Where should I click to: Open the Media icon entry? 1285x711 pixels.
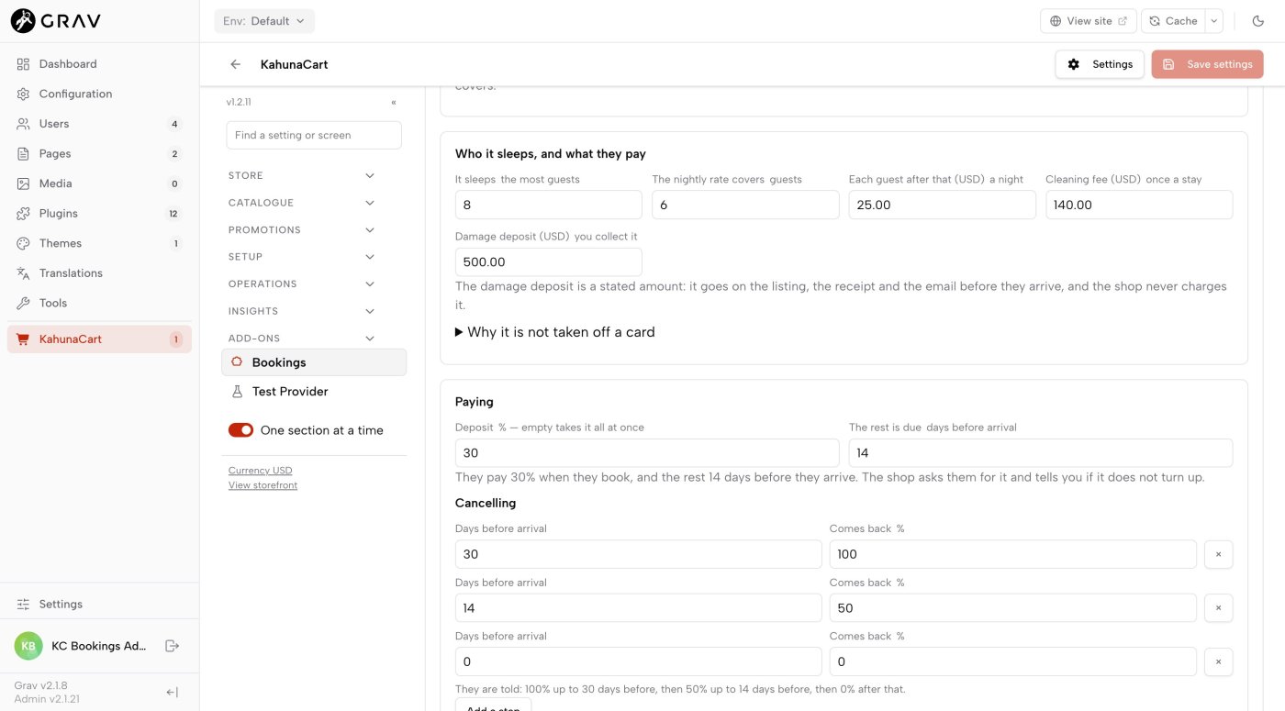click(23, 183)
